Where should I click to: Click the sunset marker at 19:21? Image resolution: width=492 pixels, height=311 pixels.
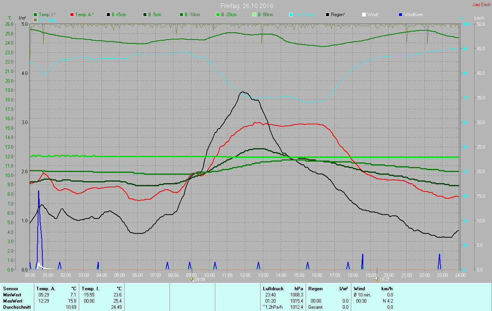click(x=377, y=280)
